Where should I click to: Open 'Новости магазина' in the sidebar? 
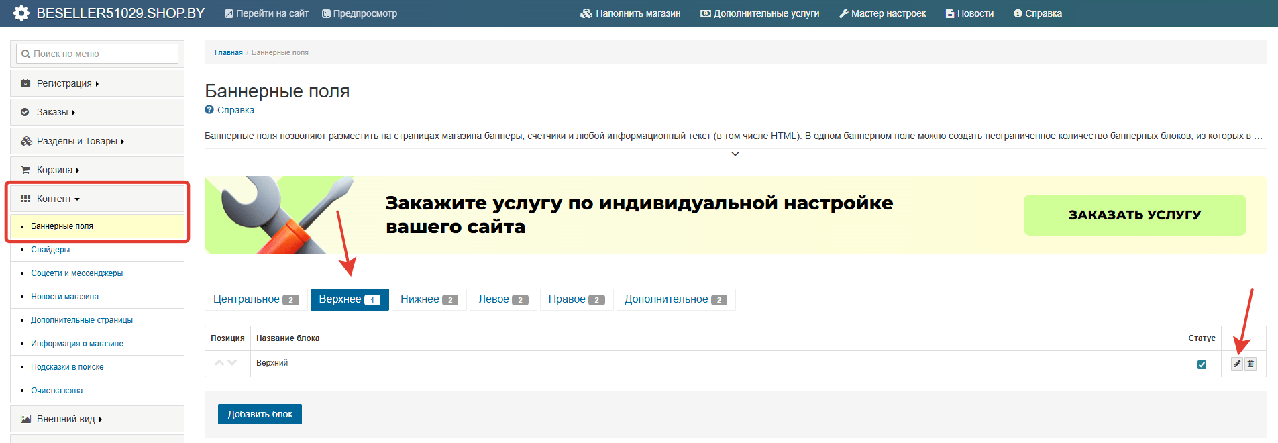[64, 297]
